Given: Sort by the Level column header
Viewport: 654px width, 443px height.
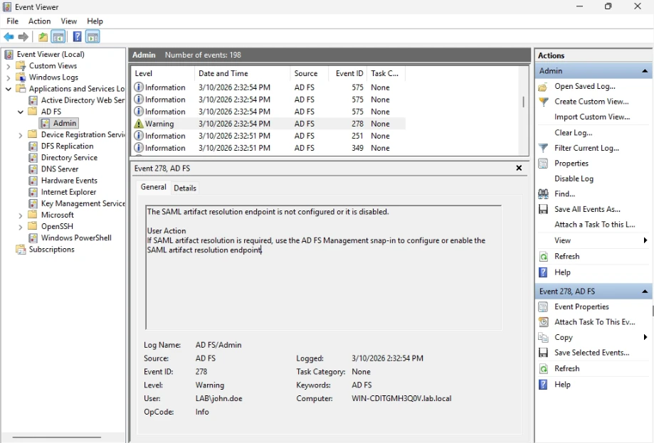Looking at the screenshot, I should 163,74.
